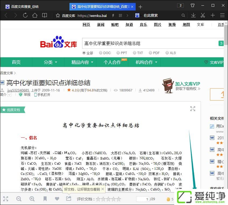Expand the 精品内容 dropdown menu
The height and width of the screenshot is (205, 228).
(x=82, y=62)
